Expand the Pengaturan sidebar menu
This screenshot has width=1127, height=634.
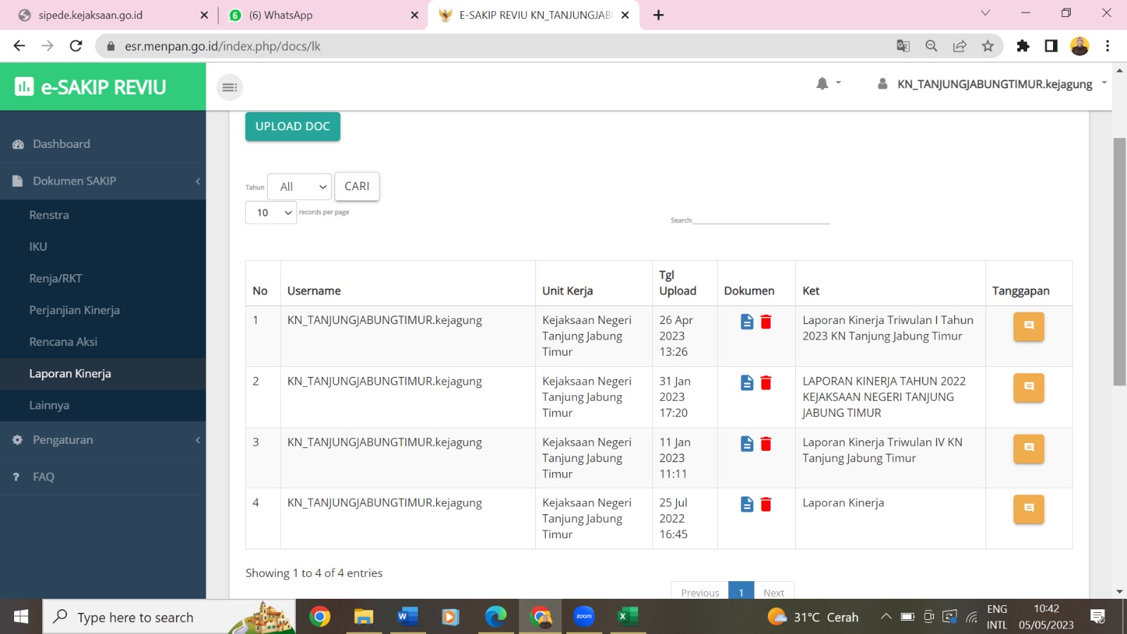pos(103,440)
